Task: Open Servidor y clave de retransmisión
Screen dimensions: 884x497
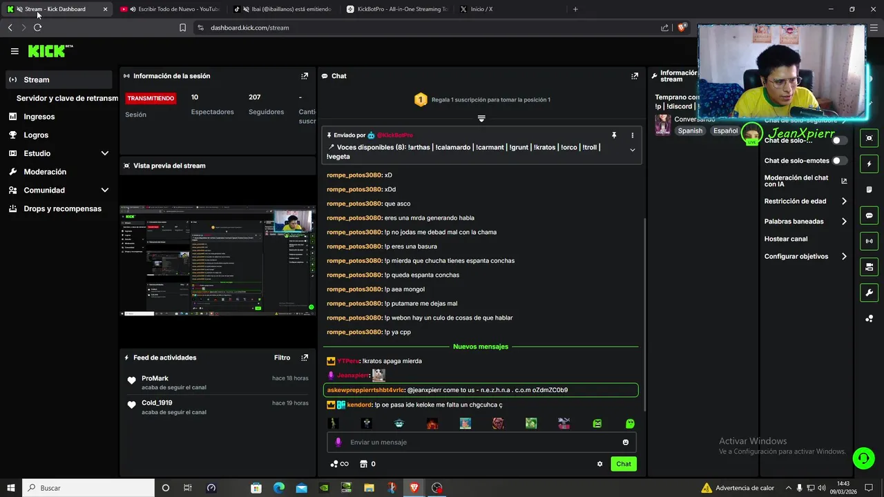Action: [67, 98]
